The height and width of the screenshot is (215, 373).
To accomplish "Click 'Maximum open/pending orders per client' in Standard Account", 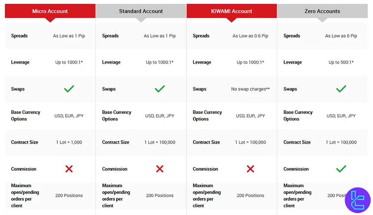I will click(x=116, y=196).
